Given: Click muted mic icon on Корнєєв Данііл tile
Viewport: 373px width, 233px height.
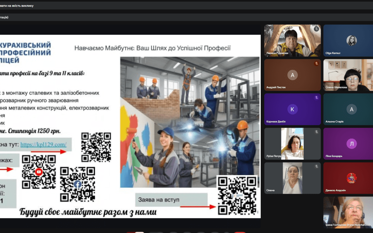Looking at the screenshot, I should [316, 98].
